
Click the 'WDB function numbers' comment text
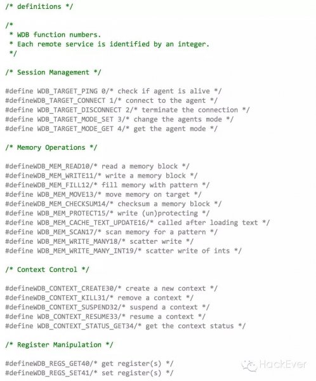click(59, 35)
